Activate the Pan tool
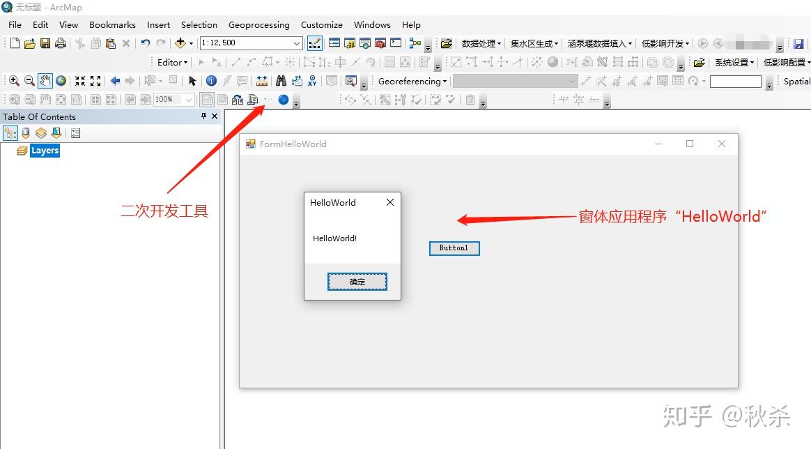Image resolution: width=811 pixels, height=449 pixels. coord(45,80)
